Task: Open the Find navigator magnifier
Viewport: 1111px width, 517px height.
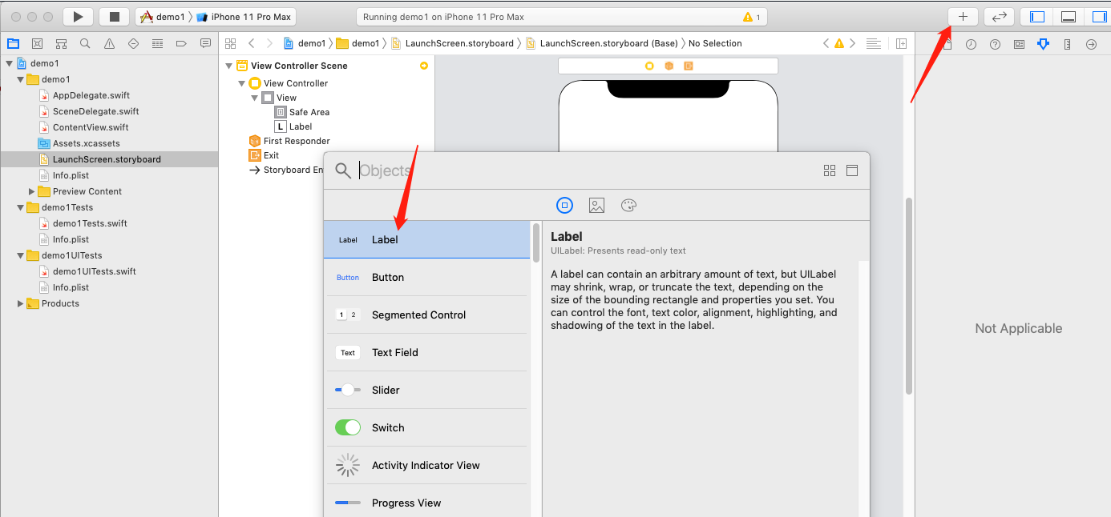Action: tap(85, 43)
